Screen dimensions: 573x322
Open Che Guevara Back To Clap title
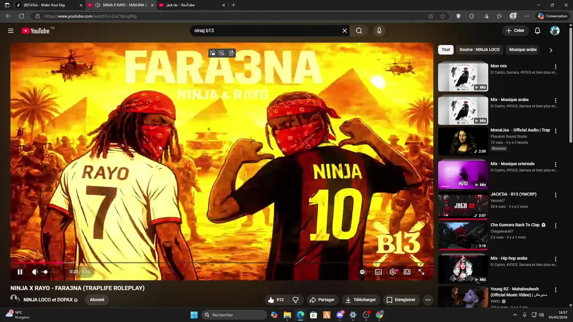518,225
